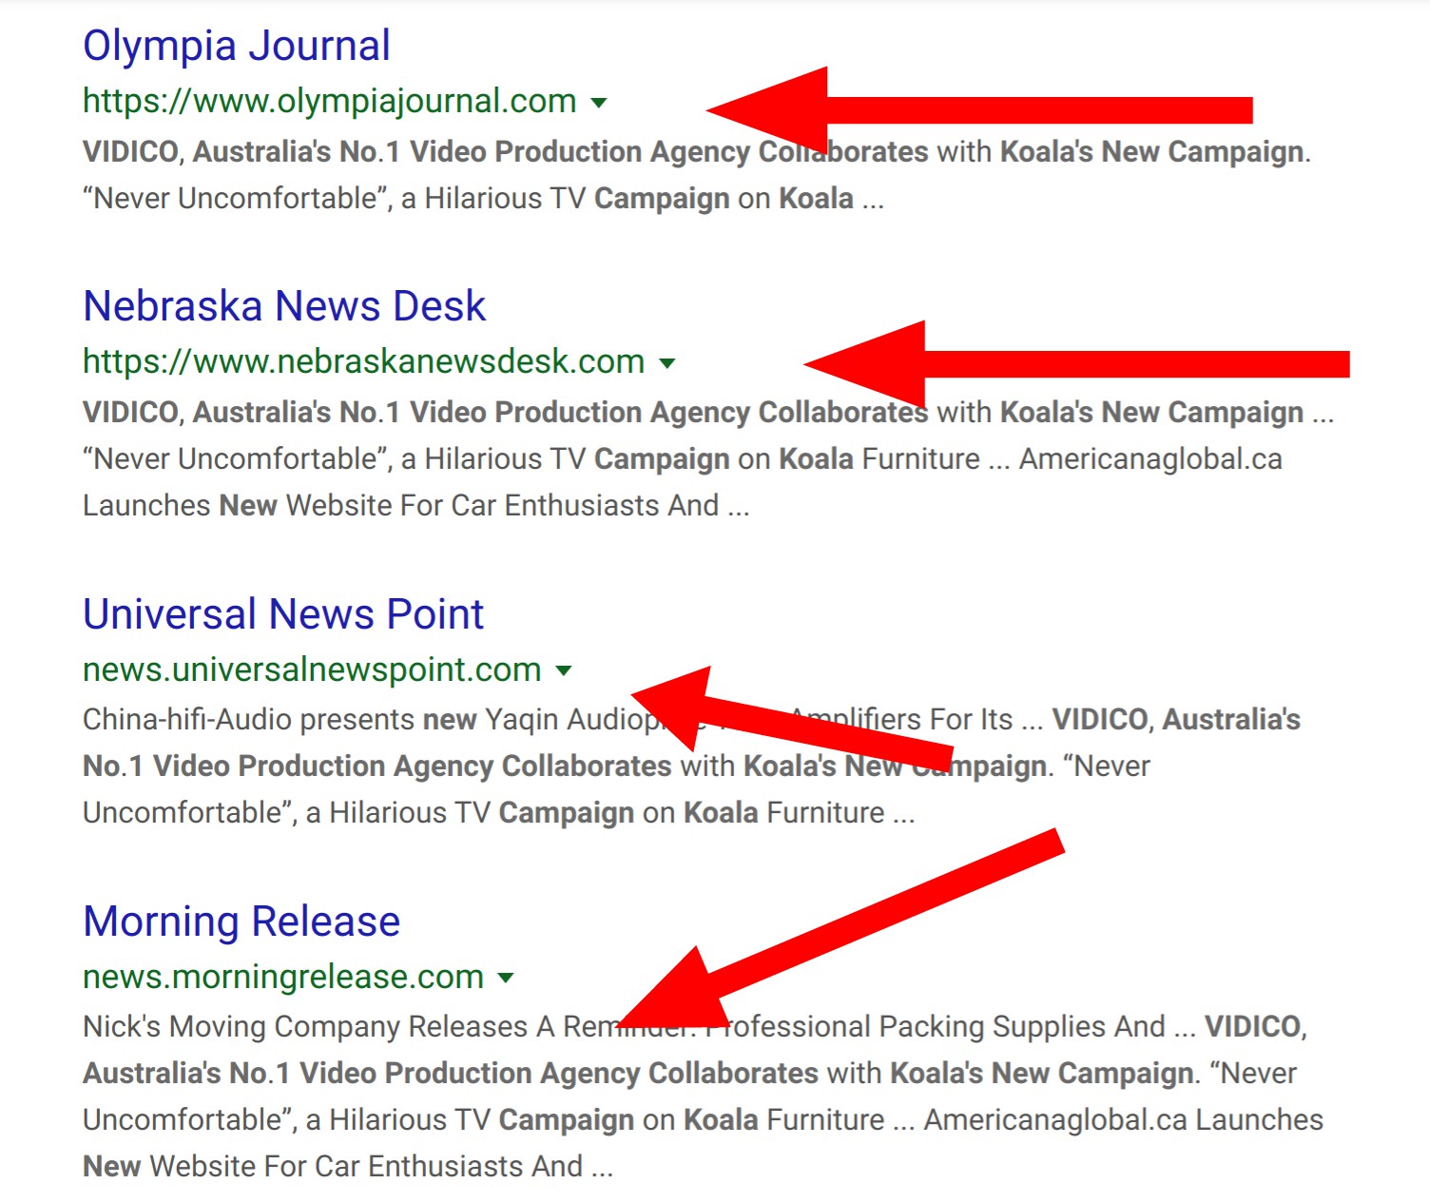Expand dropdown arrow beside universalnewspoint.com URL
Viewport: 1430px width, 1203px height.
point(564,670)
